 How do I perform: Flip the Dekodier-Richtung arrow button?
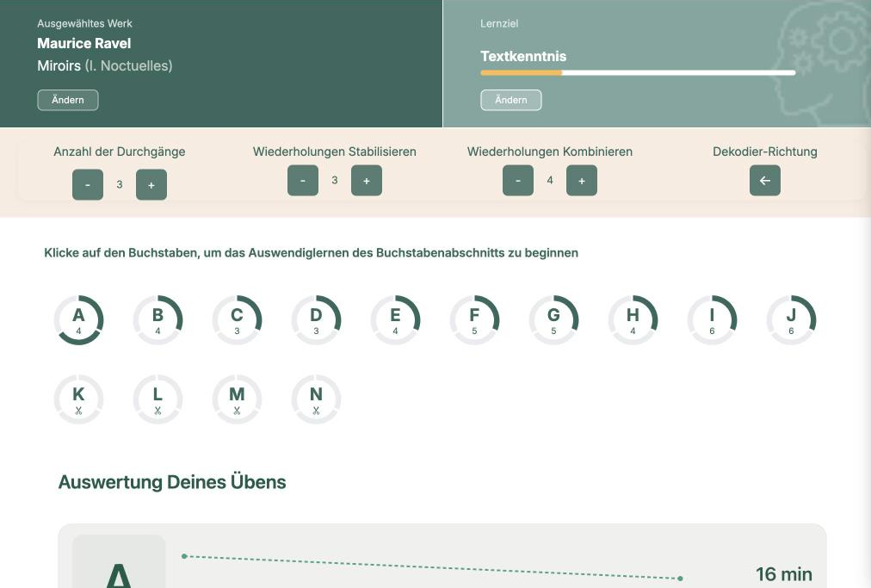pyautogui.click(x=765, y=180)
